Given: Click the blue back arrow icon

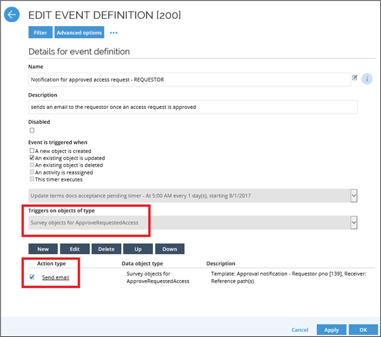Looking at the screenshot, I should tap(12, 14).
